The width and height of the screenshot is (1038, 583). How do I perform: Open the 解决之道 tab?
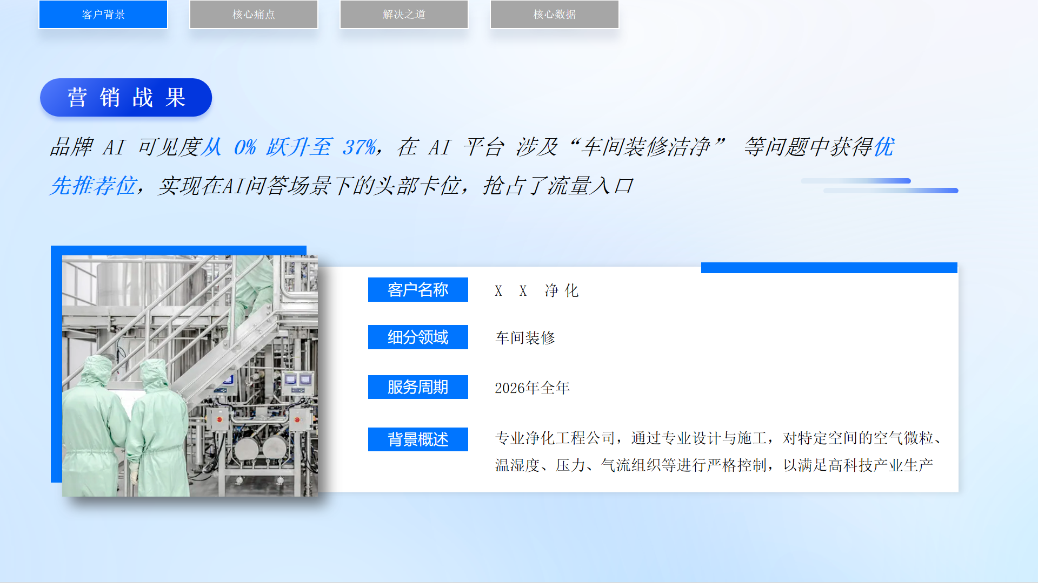404,15
